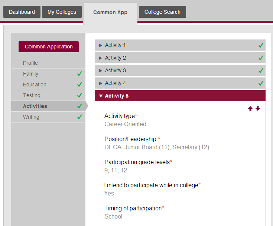This screenshot has height=226, width=273.
Task: Click the Common Application button
Action: point(49,47)
